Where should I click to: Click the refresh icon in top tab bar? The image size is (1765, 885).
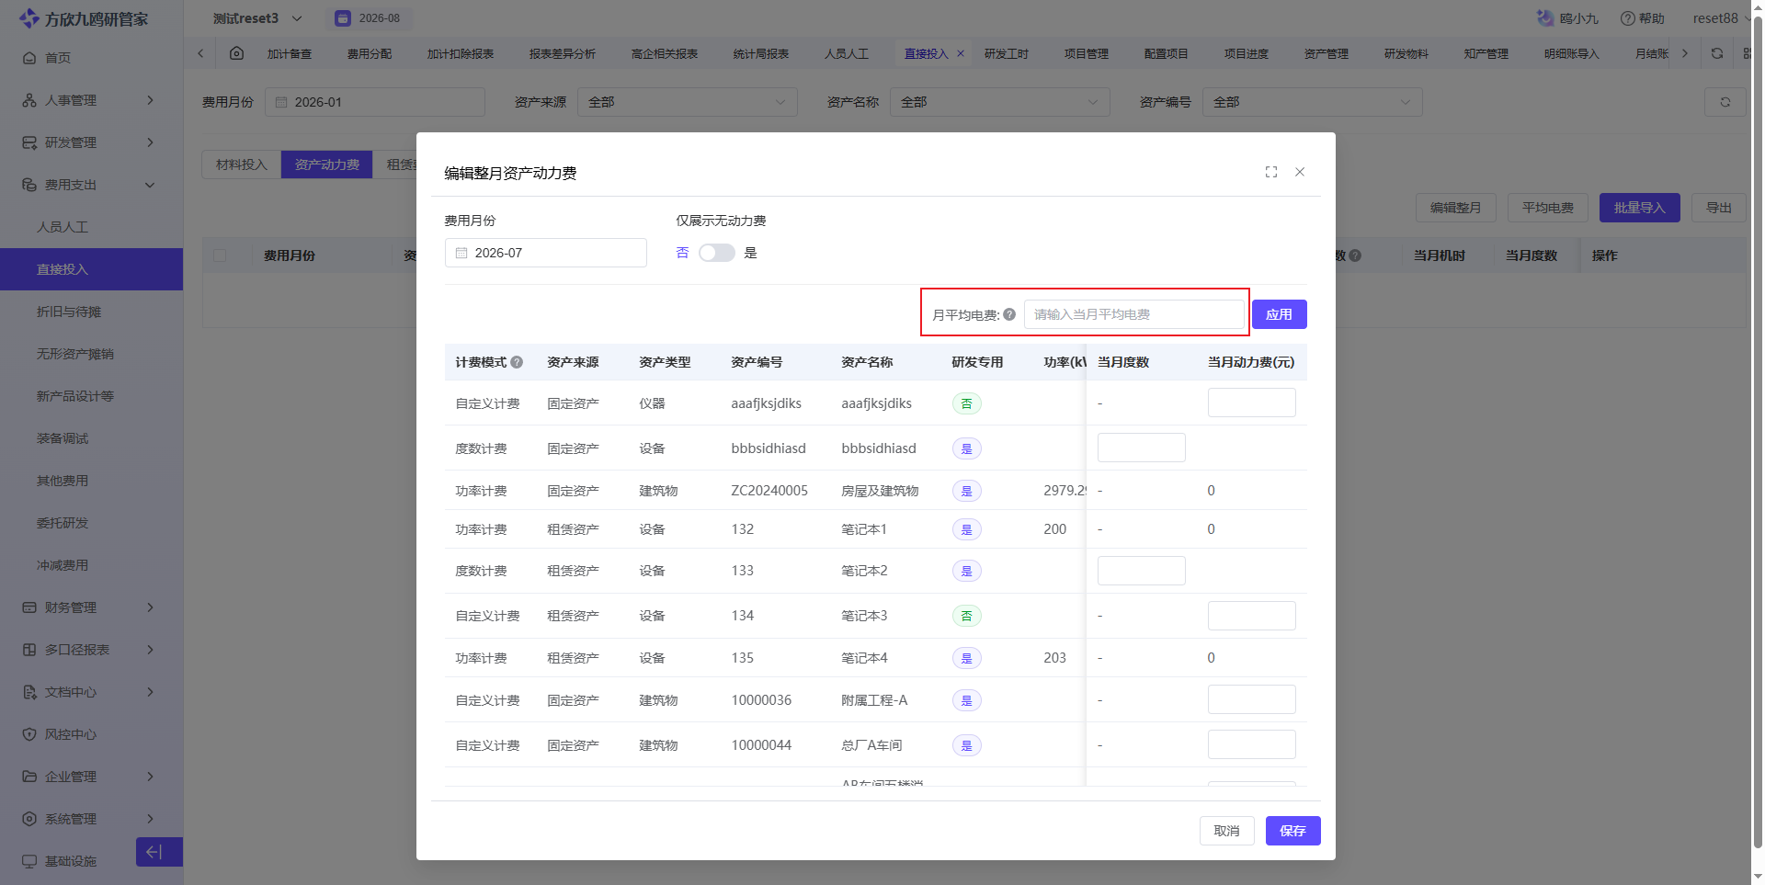pyautogui.click(x=1716, y=53)
